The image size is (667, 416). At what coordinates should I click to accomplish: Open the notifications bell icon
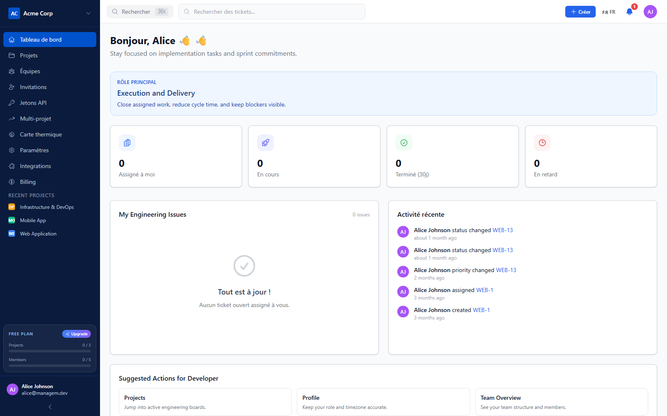(629, 12)
